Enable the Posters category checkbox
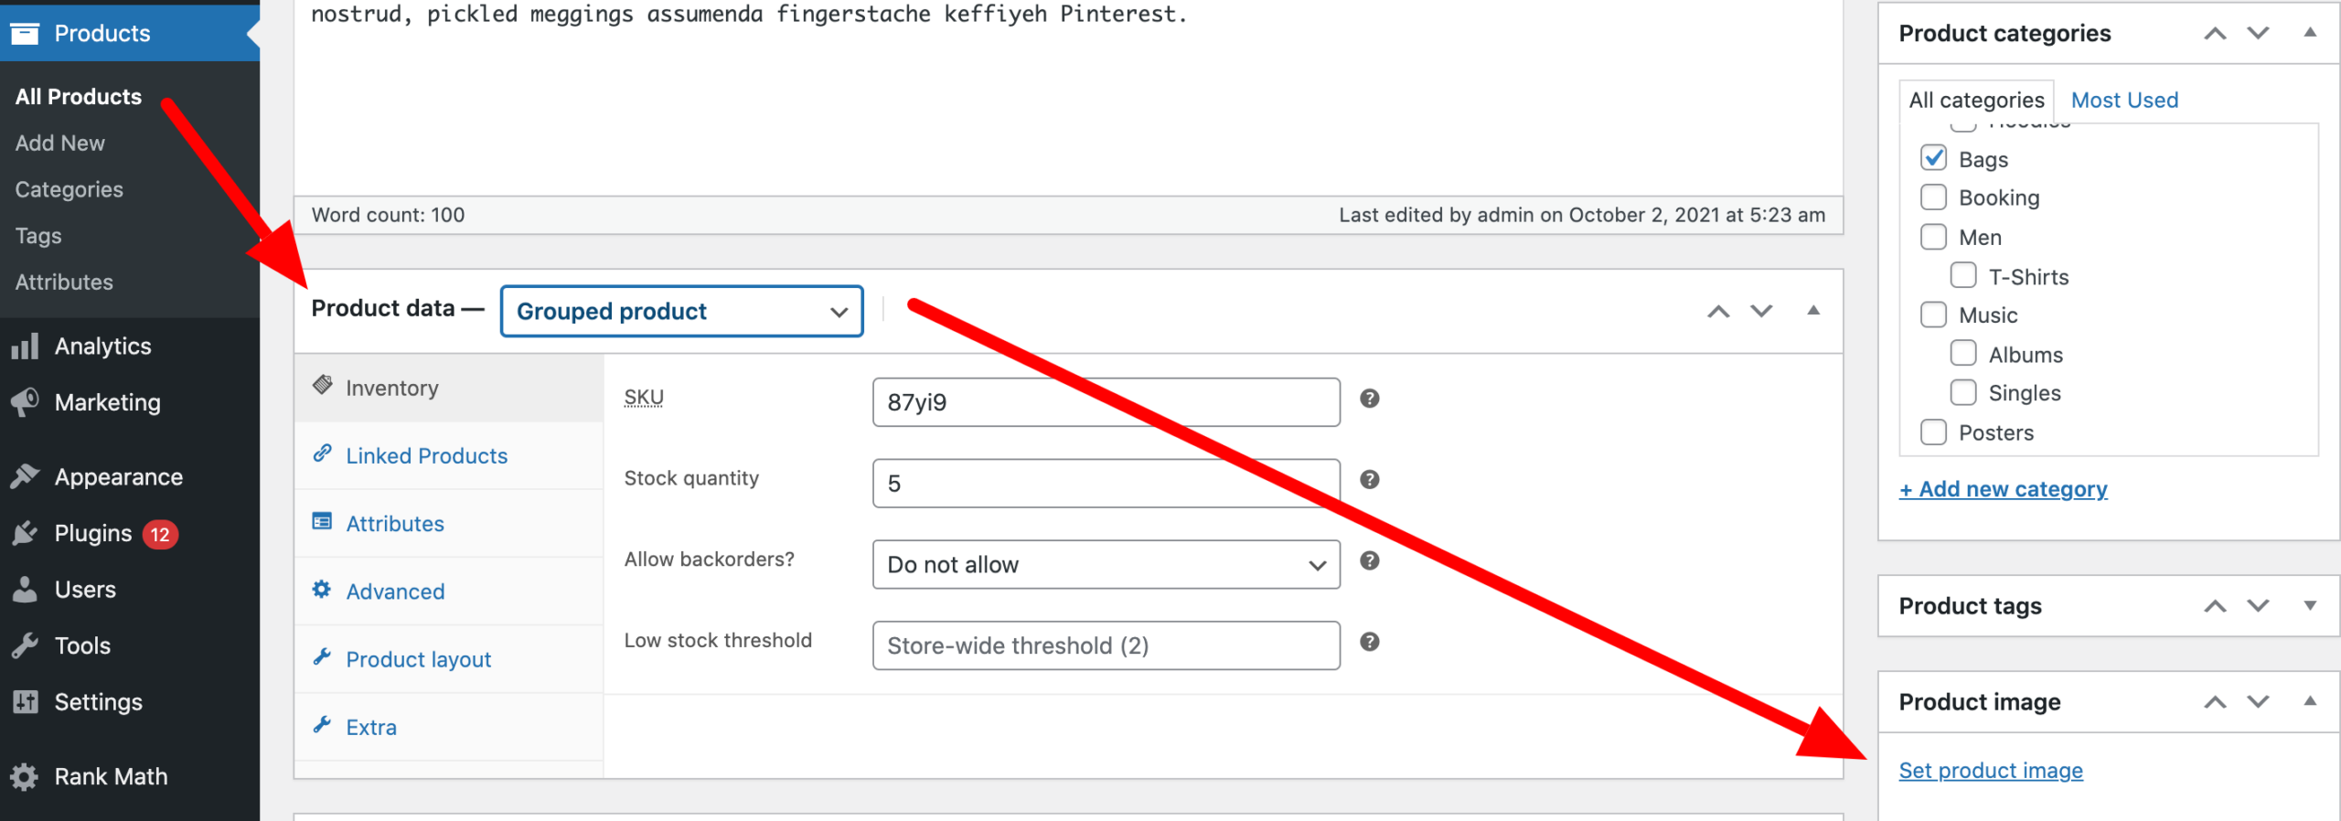This screenshot has width=2341, height=821. [1933, 432]
